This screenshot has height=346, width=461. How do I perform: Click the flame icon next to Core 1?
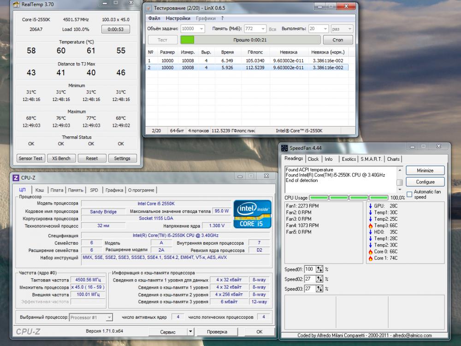click(x=371, y=258)
